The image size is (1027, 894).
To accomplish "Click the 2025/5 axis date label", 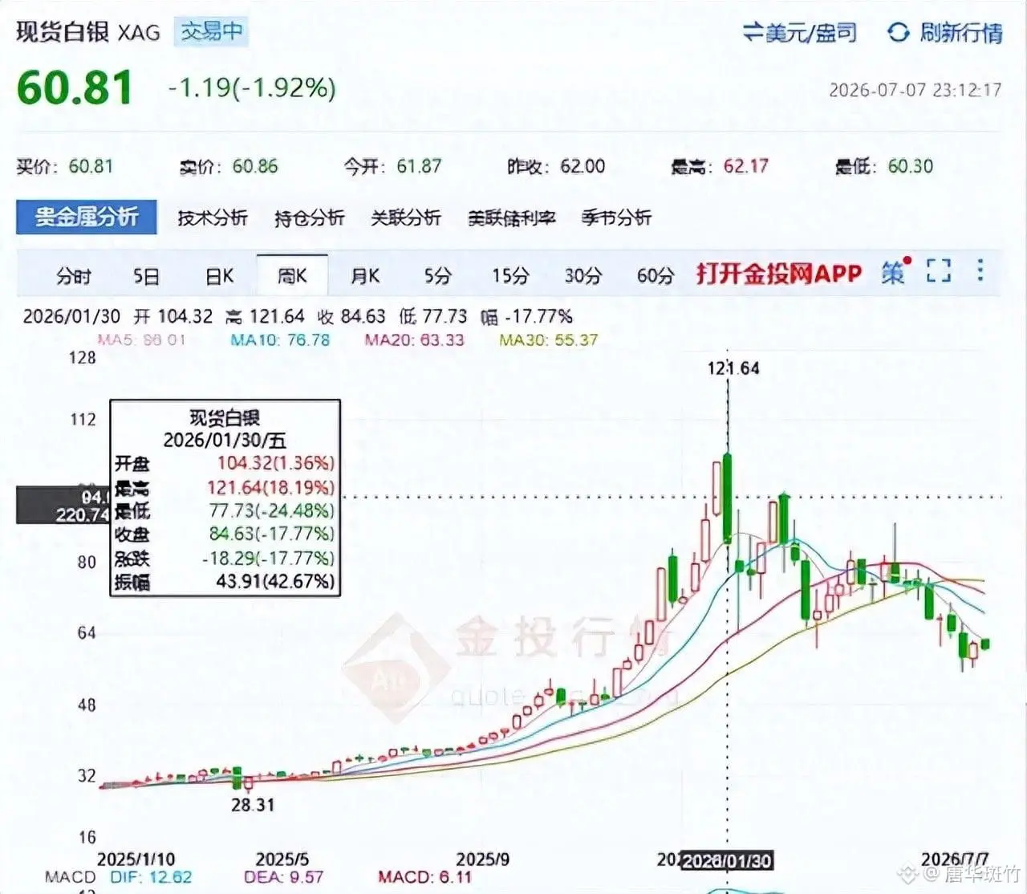I will coord(282,859).
